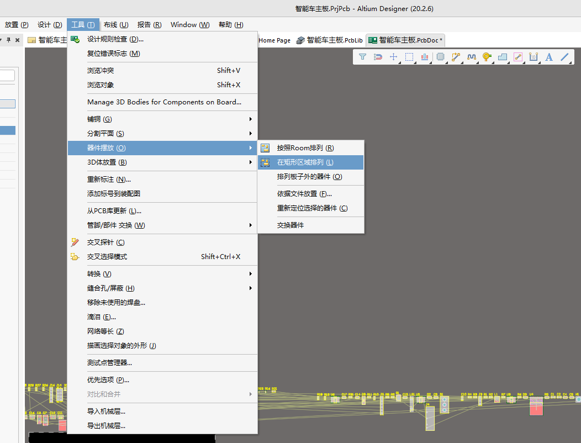The height and width of the screenshot is (443, 581).
Task: Select 滴泪 (E)... menu item
Action: [x=162, y=317]
